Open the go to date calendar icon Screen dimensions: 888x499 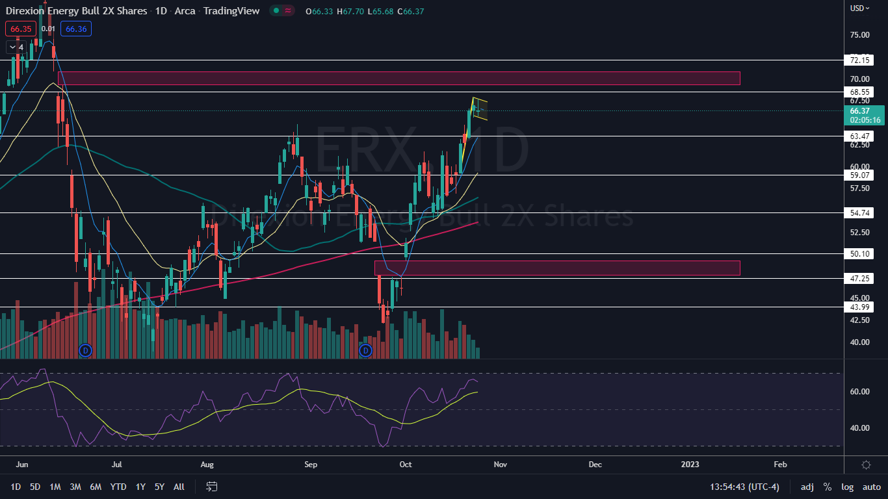[x=212, y=486]
